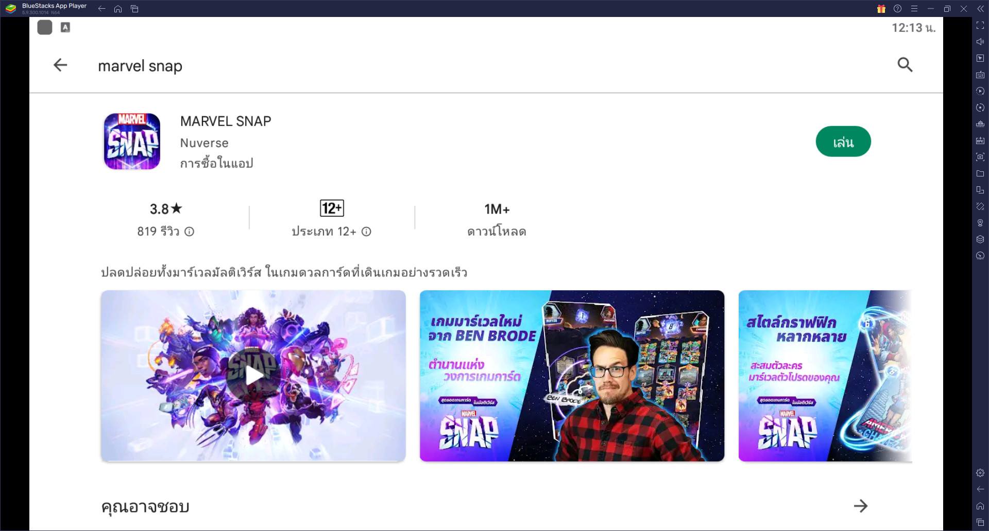Show content rating info icon beside ประเภท 12+

pyautogui.click(x=366, y=232)
